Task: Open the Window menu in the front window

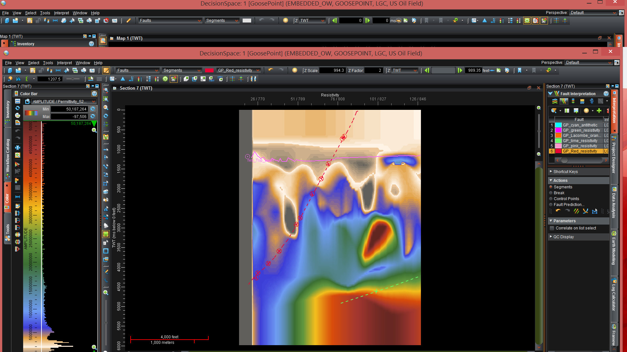Action: [x=83, y=63]
